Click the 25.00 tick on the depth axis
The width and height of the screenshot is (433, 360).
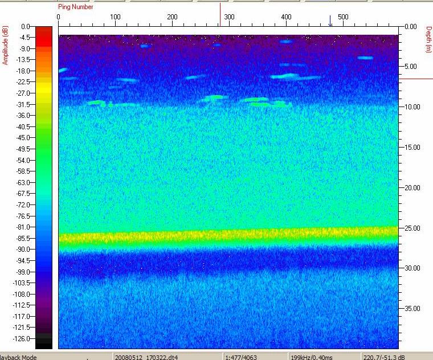pyautogui.click(x=411, y=228)
